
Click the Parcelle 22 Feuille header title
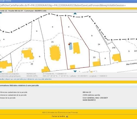(x=23, y=11)
